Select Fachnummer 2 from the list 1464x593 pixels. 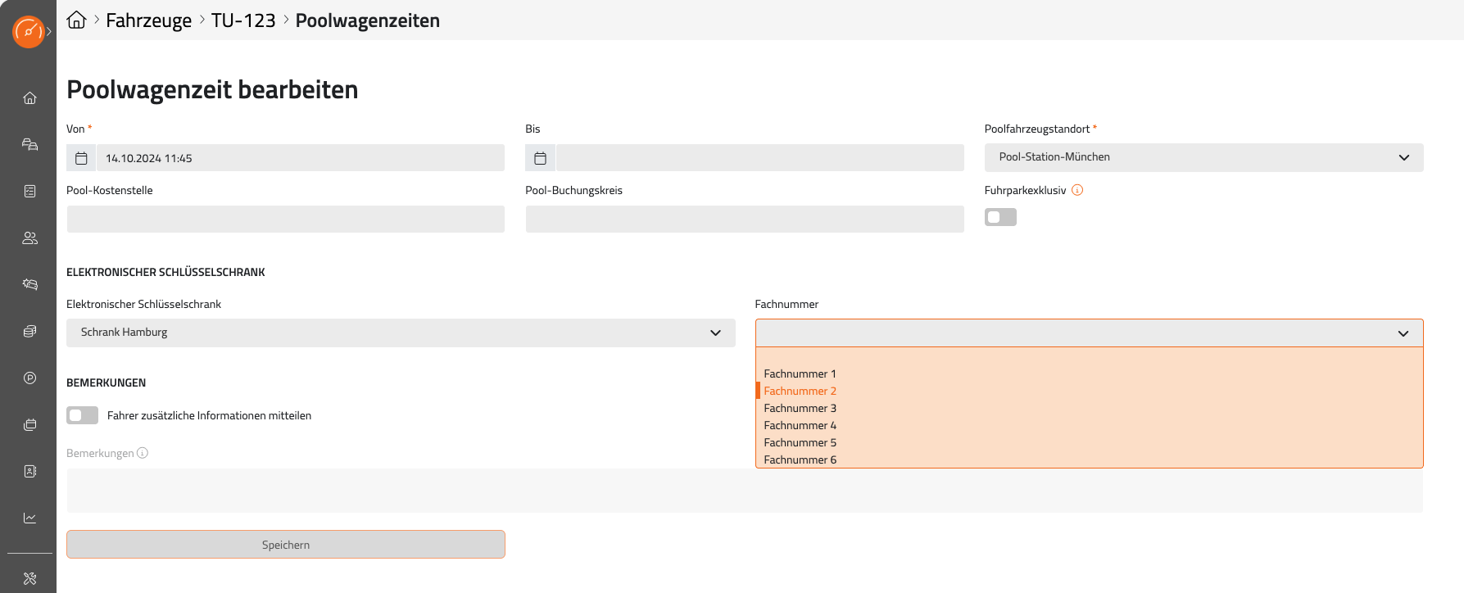click(800, 392)
